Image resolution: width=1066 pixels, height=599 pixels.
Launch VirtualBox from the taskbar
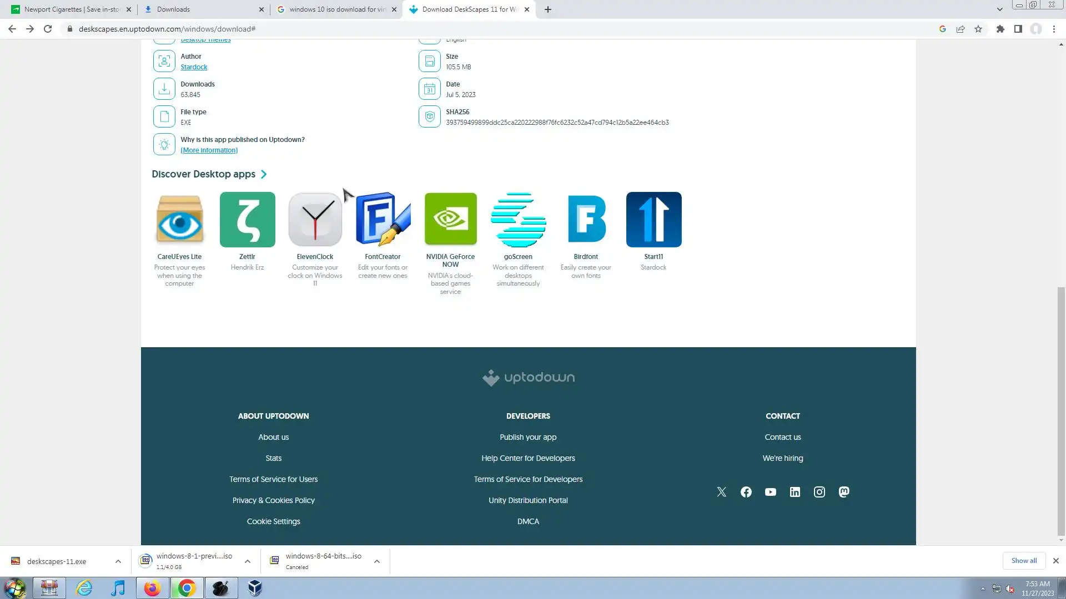[255, 588]
